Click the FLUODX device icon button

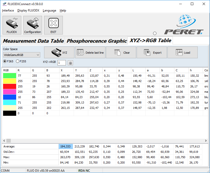click(12, 25)
